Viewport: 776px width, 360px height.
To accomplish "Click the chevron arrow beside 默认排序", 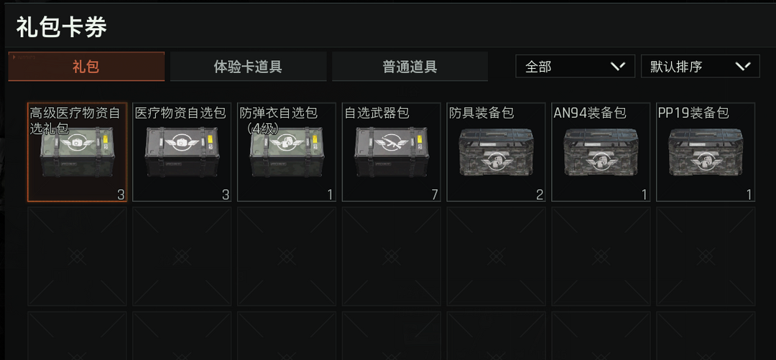I will [744, 66].
